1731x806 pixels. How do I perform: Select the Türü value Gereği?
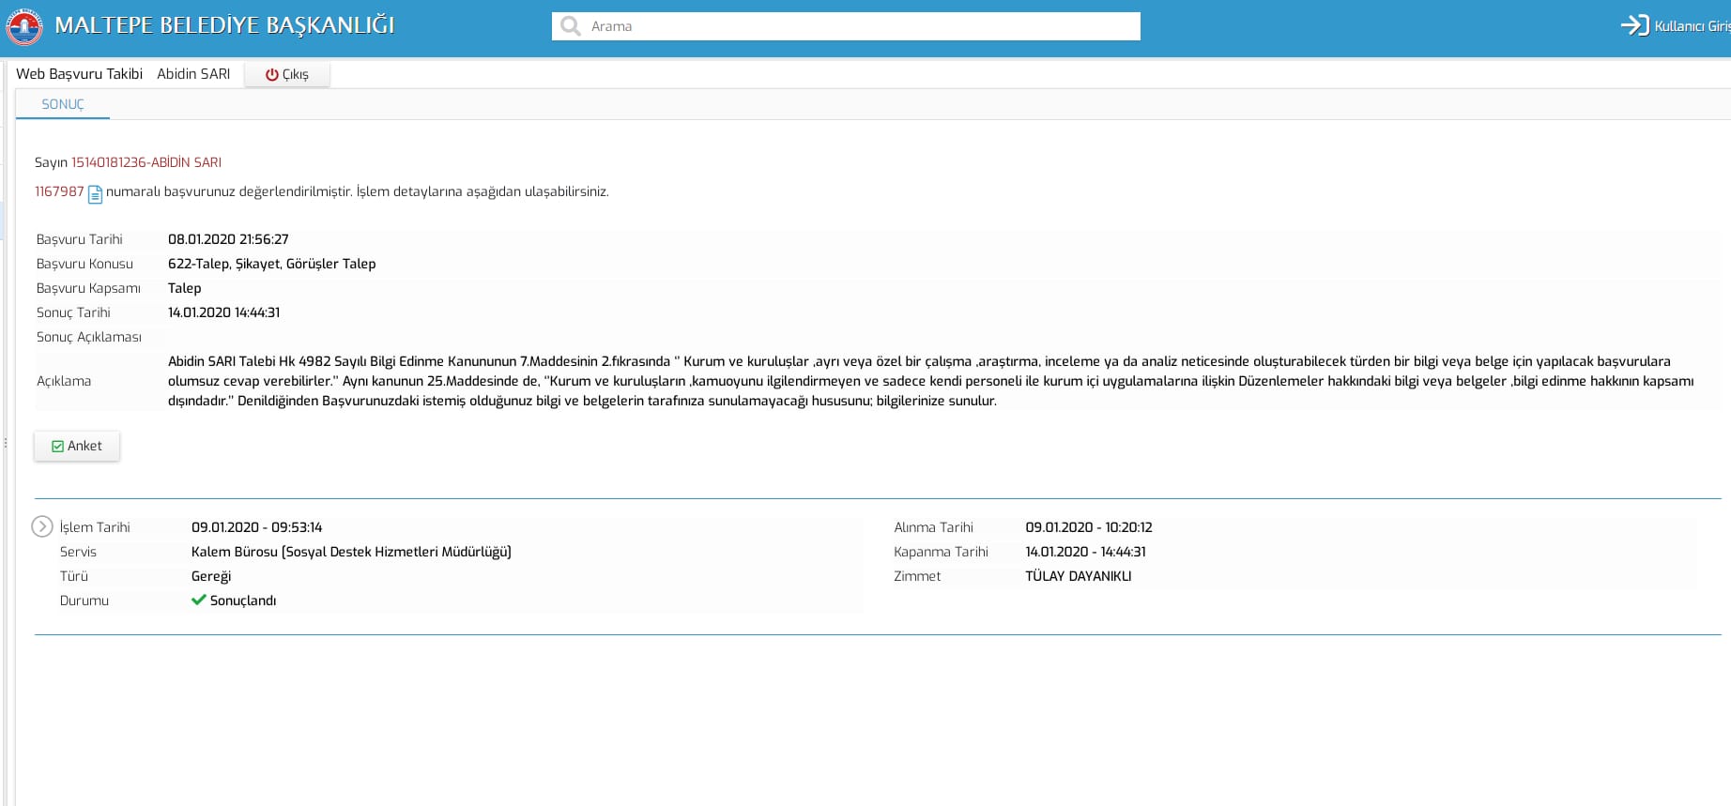[x=211, y=576]
